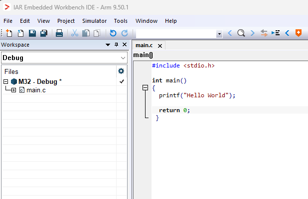
Task: Expand the main.c tree node
Action: coord(13,90)
